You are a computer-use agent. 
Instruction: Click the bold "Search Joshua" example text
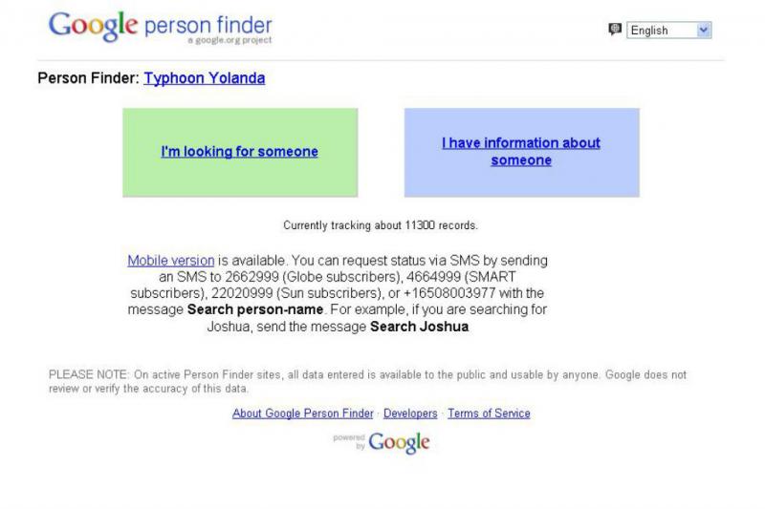[420, 327]
